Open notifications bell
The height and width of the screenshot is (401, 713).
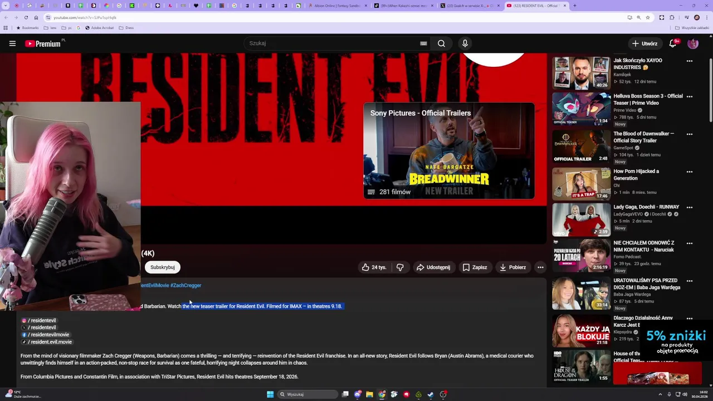coord(673,43)
